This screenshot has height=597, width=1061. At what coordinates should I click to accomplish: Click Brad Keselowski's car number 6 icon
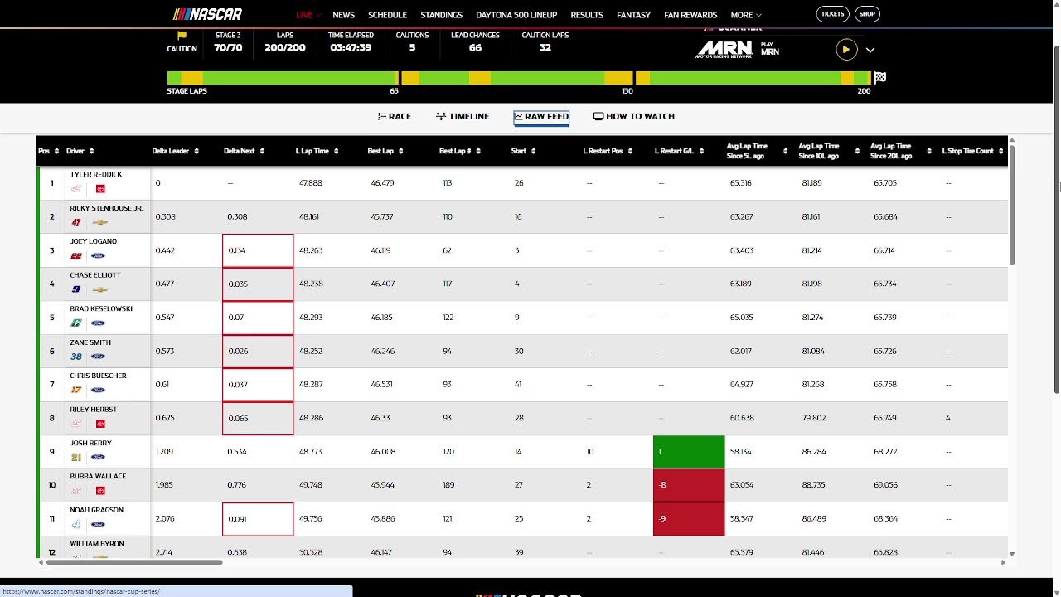click(76, 323)
